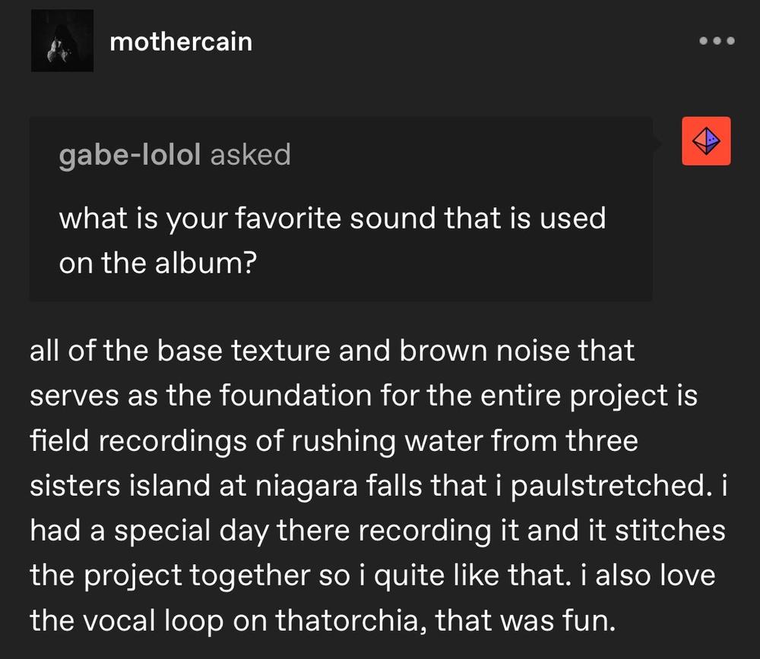Viewport: 760px width, 659px height.
Task: Click the word "foundation" in the reply
Action: point(295,396)
